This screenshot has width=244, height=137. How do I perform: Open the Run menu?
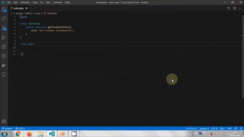[x=48, y=2]
